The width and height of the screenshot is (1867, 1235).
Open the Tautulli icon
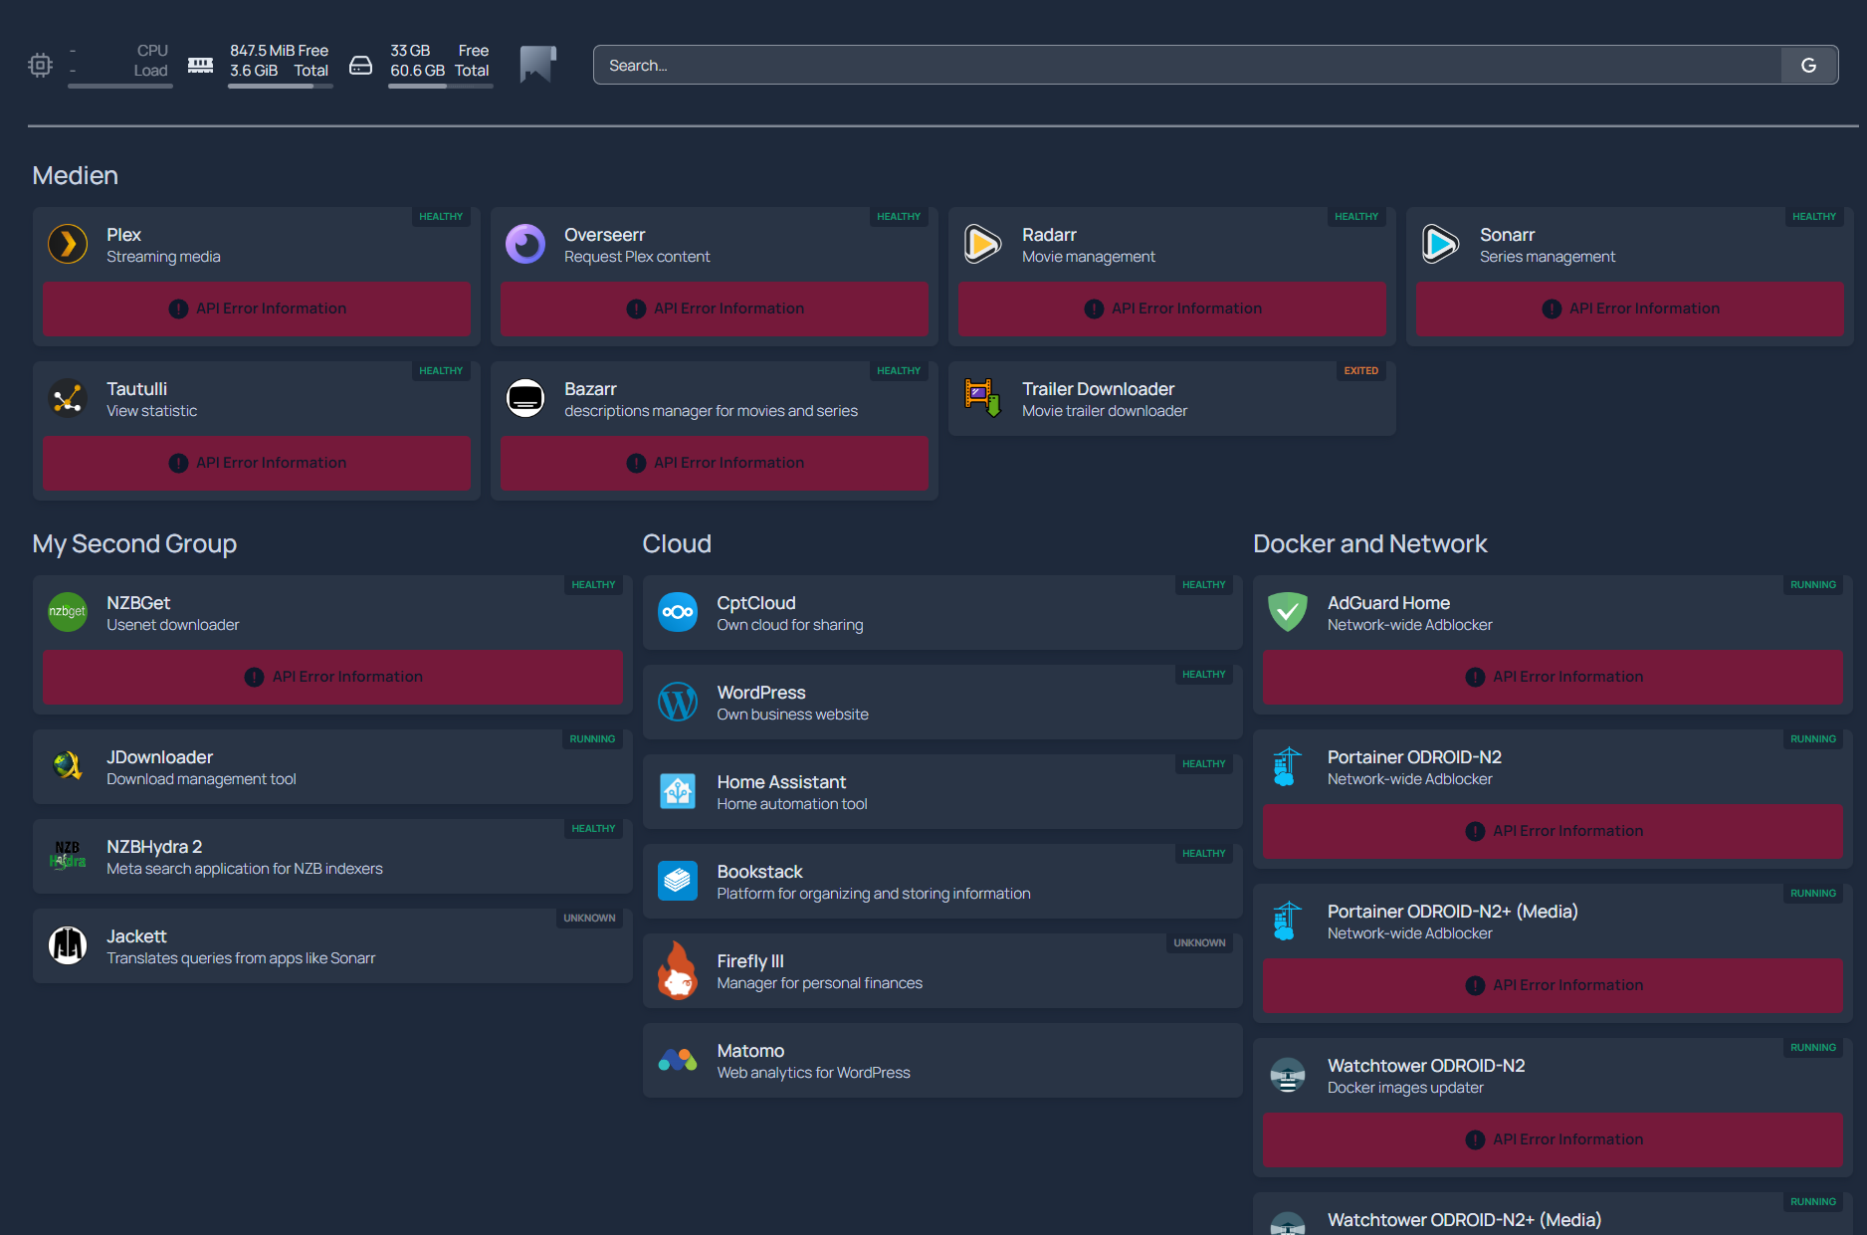click(68, 398)
